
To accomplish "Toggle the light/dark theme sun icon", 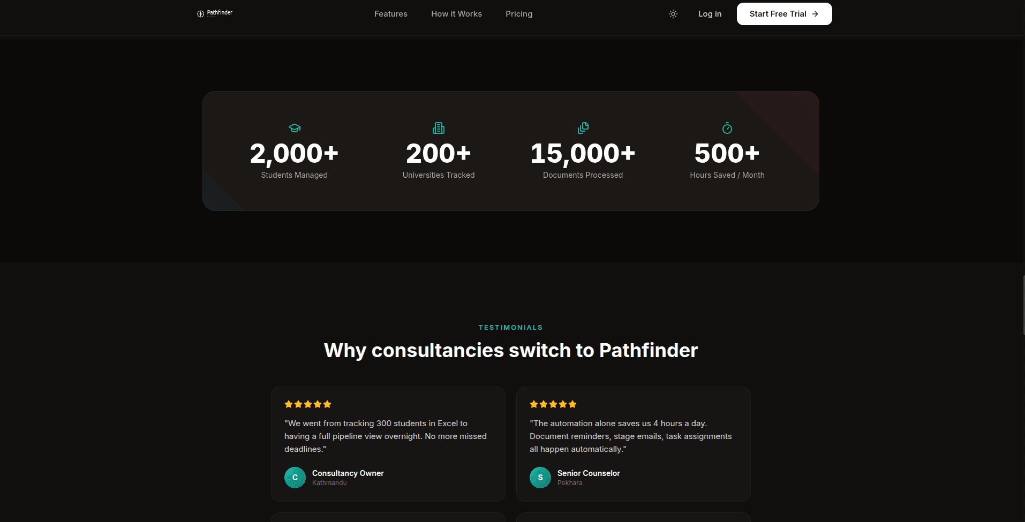I will click(x=673, y=14).
